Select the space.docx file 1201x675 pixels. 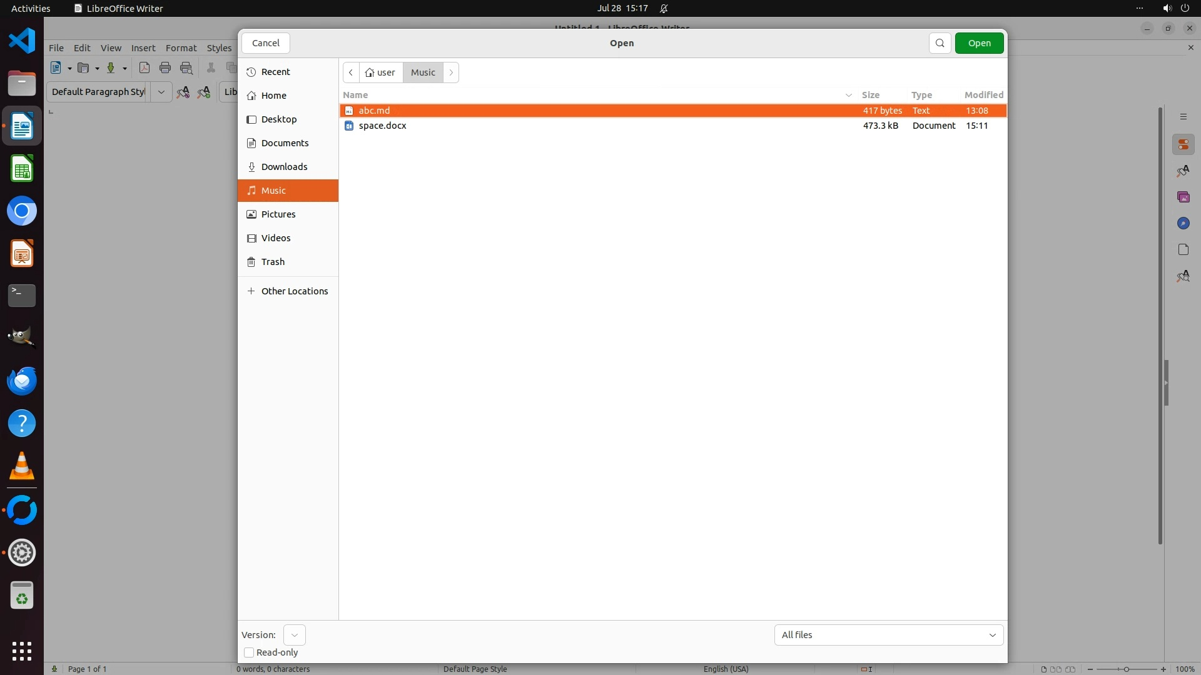tap(382, 126)
